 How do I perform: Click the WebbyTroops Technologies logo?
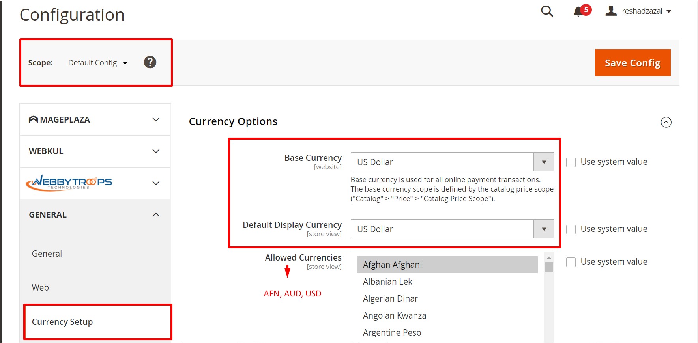point(69,183)
